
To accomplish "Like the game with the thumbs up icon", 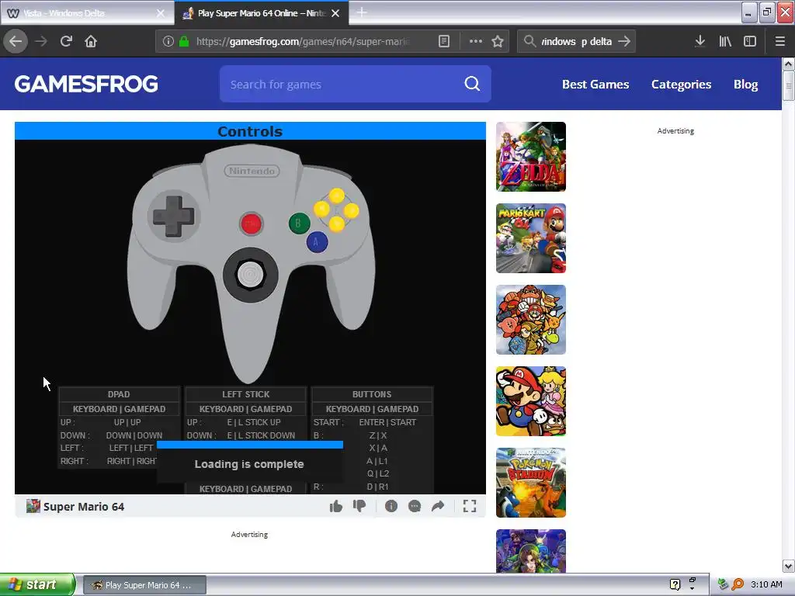I will (x=335, y=506).
